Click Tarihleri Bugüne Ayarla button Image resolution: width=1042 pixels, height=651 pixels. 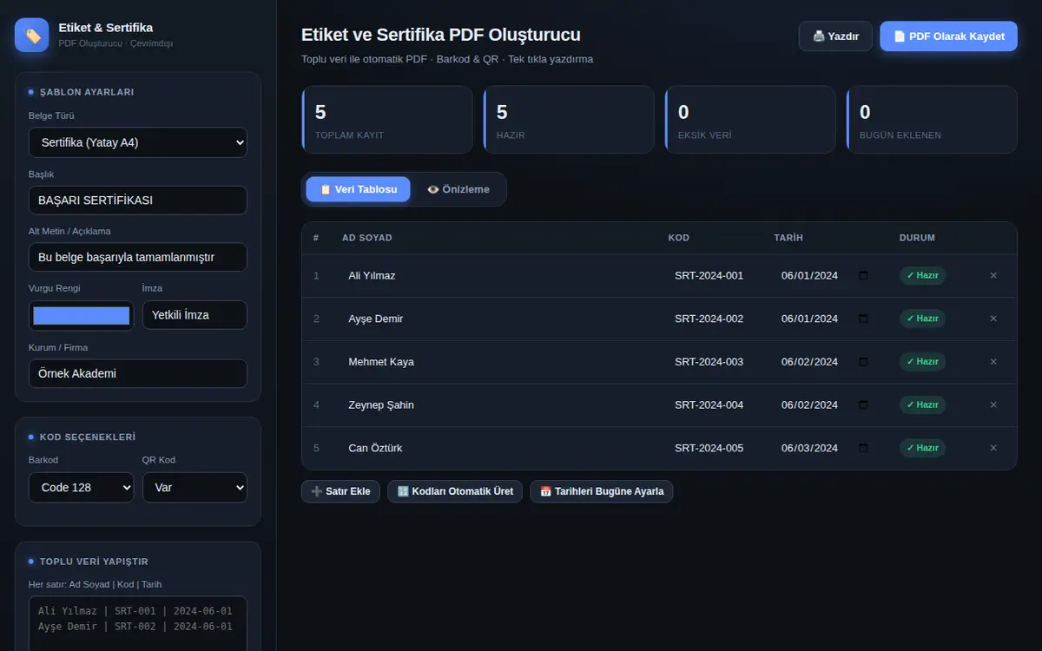[x=601, y=491]
